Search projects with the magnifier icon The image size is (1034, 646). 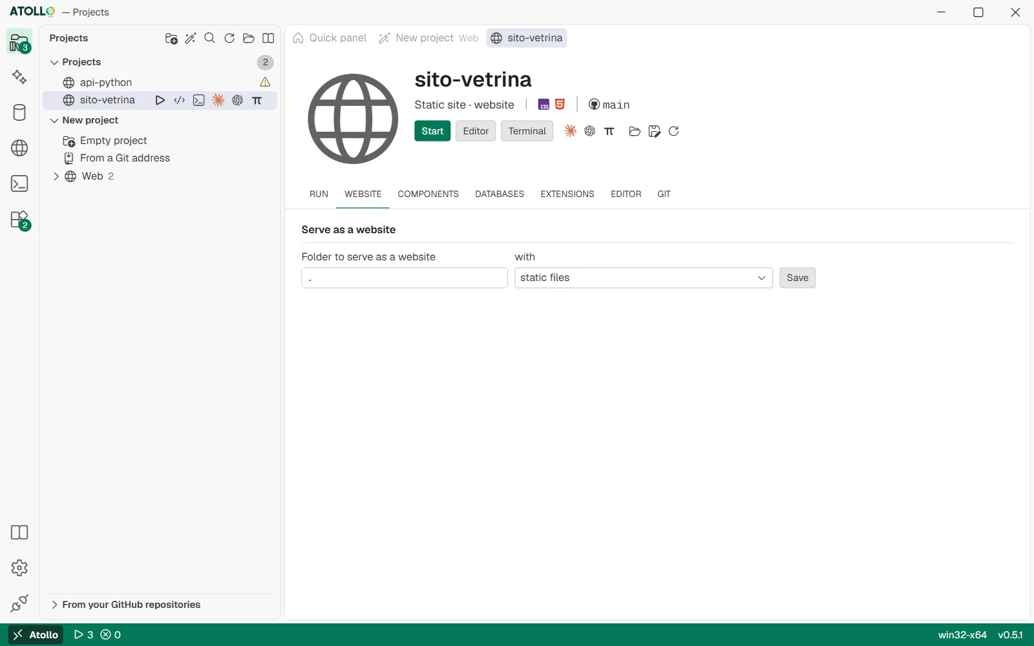(210, 39)
